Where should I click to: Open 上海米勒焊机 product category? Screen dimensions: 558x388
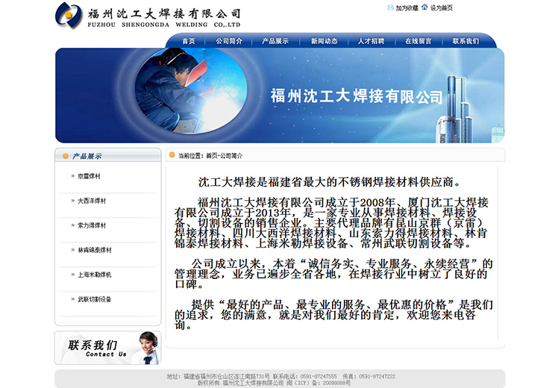point(94,275)
